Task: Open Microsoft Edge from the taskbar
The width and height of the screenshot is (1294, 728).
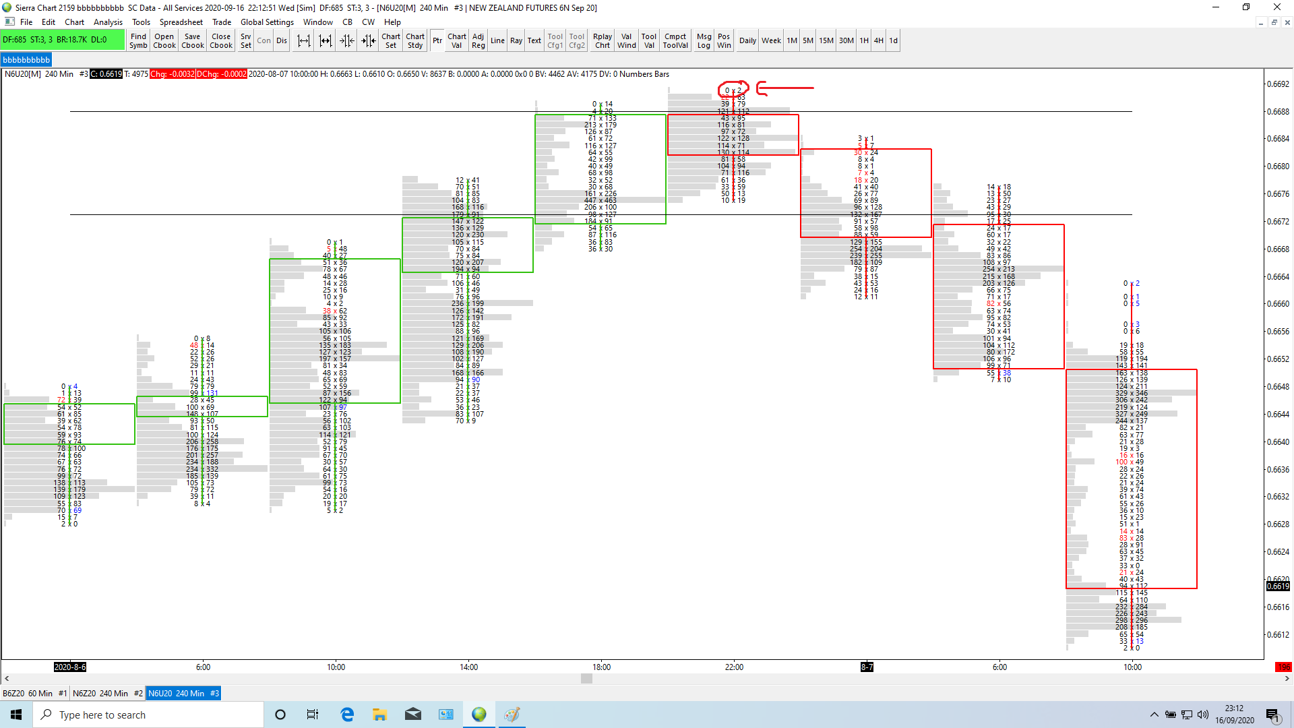Action: coord(347,715)
